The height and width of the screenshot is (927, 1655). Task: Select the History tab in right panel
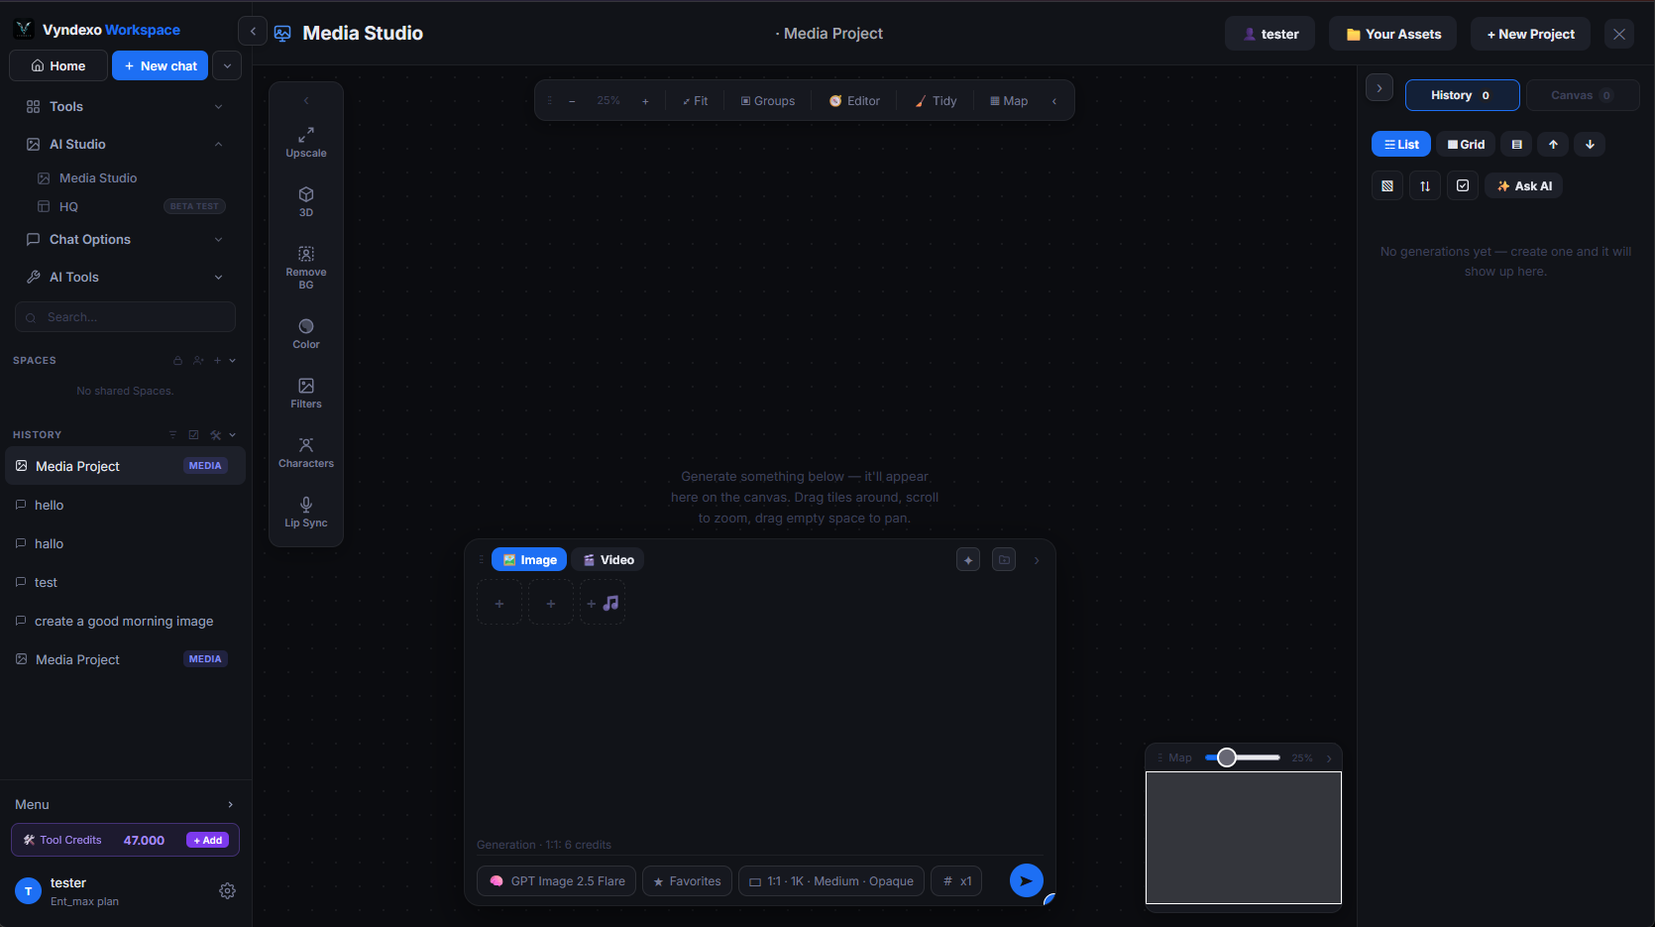pos(1463,95)
